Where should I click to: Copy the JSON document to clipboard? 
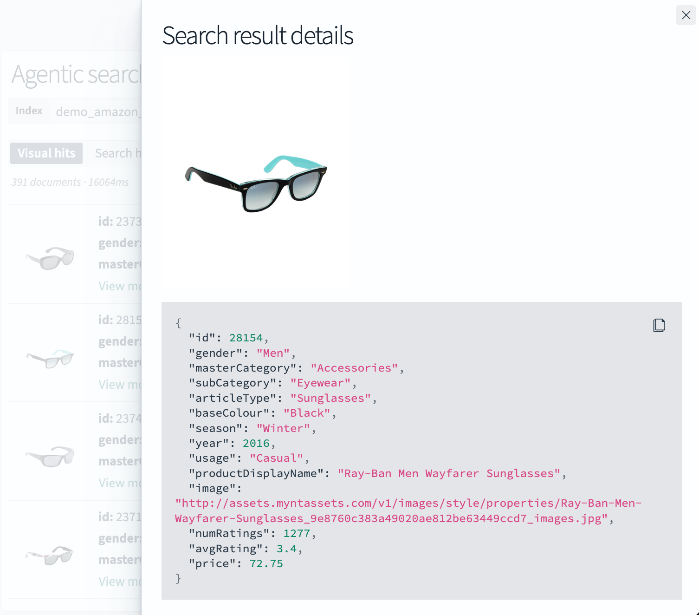[659, 325]
